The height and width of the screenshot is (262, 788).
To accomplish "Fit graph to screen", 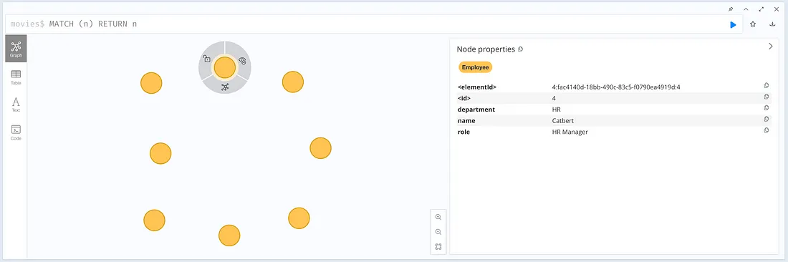I will (x=438, y=246).
